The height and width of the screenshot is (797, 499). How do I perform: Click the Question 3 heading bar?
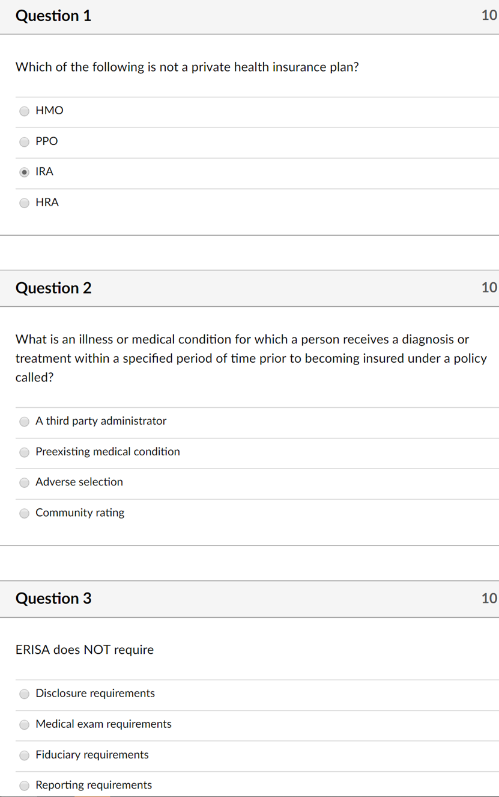53,599
